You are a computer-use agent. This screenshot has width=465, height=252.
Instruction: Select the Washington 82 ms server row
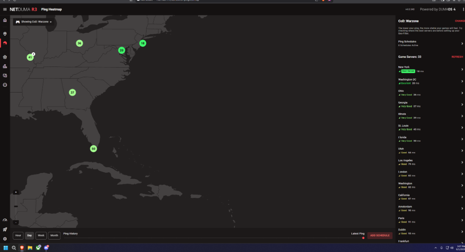pos(430,185)
